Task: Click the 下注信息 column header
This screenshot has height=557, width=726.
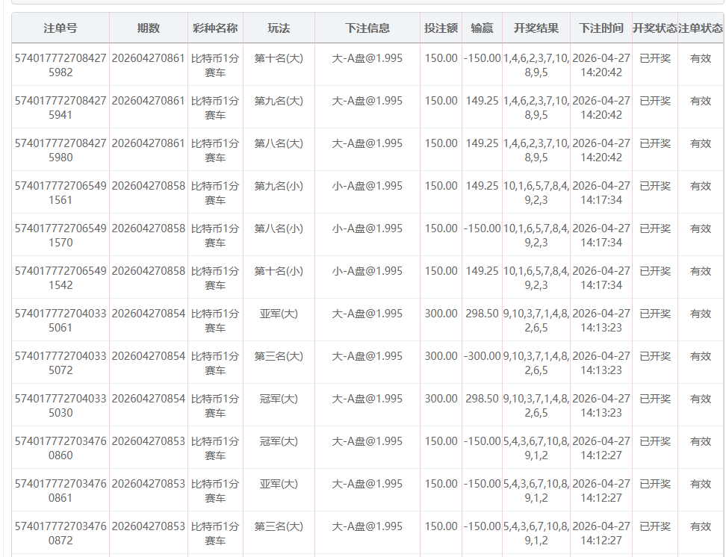Action: 367,28
